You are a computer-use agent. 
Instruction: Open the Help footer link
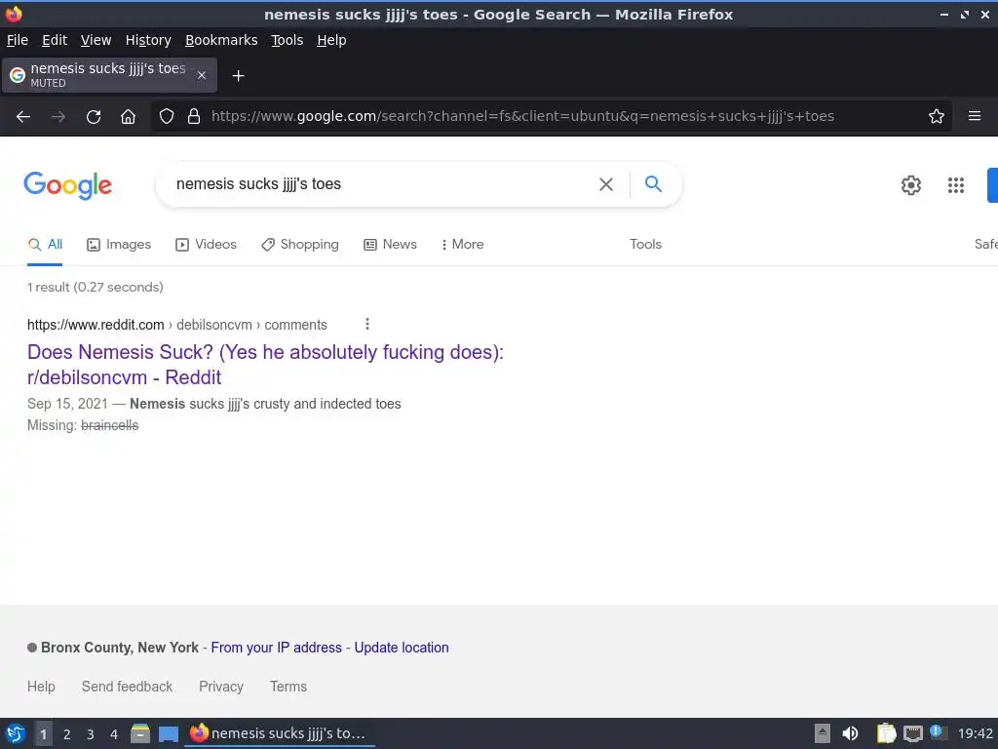41,687
